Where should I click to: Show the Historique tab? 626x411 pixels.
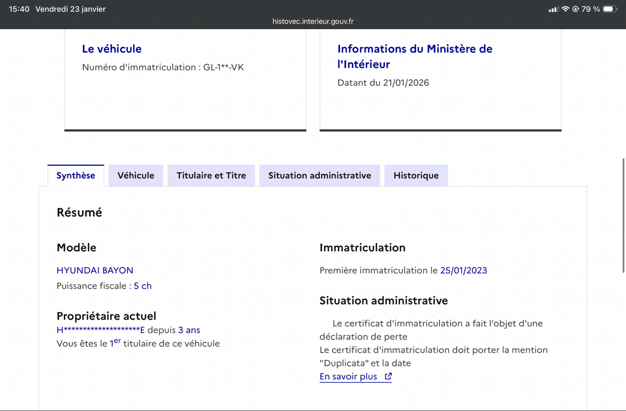(416, 176)
